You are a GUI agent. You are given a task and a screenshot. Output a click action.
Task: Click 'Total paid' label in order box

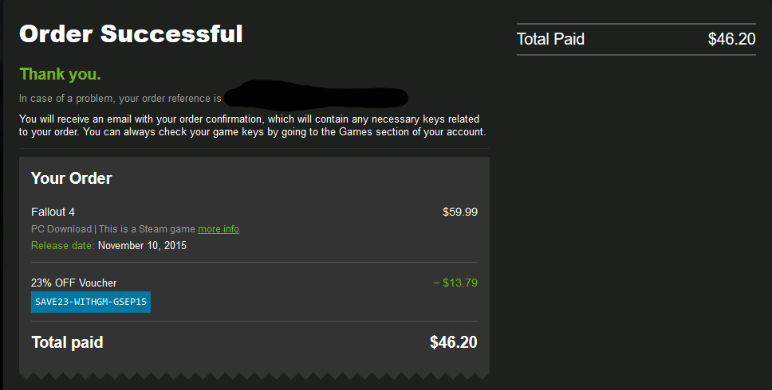click(67, 343)
